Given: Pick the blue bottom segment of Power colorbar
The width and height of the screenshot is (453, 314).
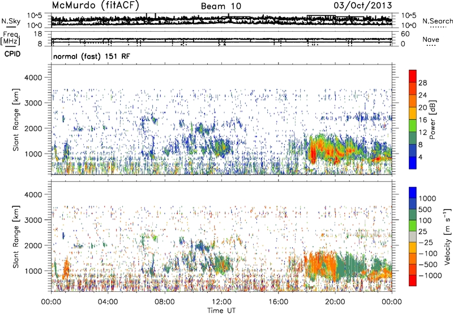Looking at the screenshot, I should [413, 163].
